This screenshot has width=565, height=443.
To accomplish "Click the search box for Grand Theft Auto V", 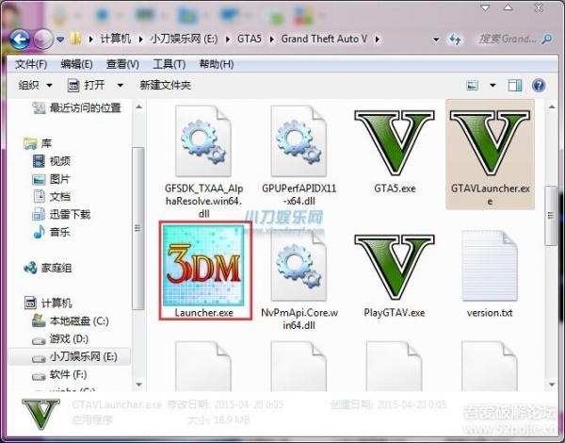I will pos(508,39).
